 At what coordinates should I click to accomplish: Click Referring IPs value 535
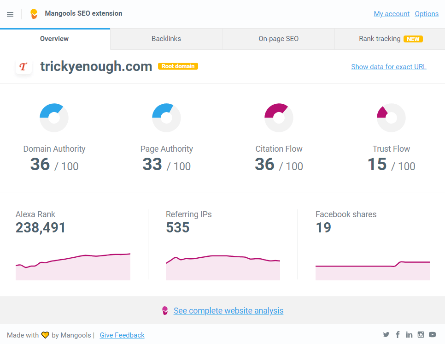click(x=178, y=227)
